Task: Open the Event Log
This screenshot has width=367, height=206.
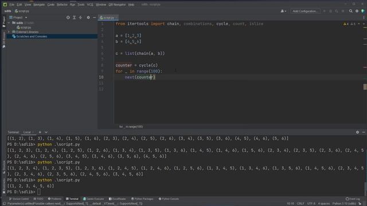Action: coord(353,199)
